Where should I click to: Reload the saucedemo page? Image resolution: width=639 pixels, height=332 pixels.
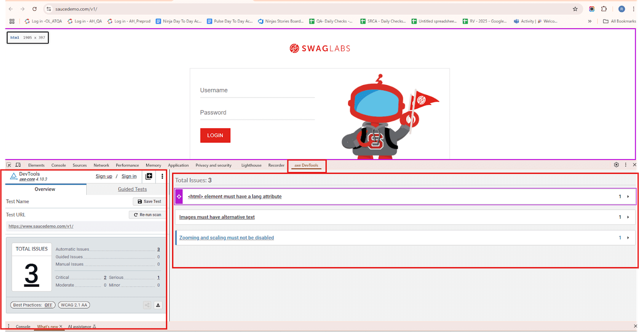click(x=35, y=9)
